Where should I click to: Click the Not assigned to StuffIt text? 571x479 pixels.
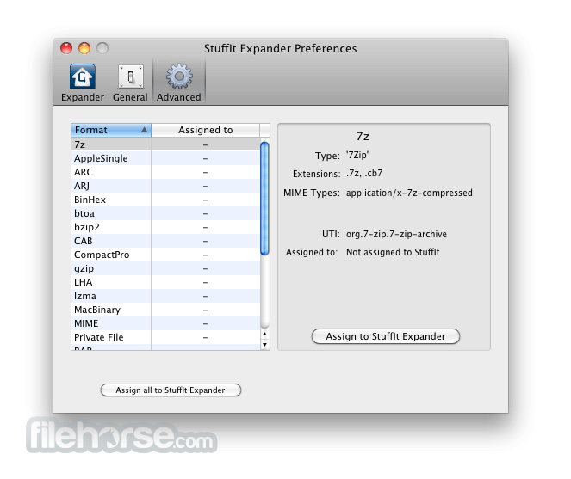pyautogui.click(x=393, y=252)
